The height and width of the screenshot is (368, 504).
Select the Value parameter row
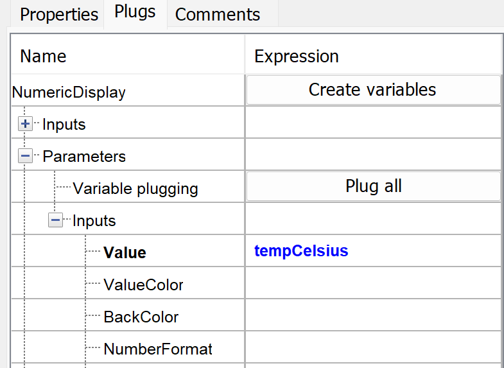125,252
